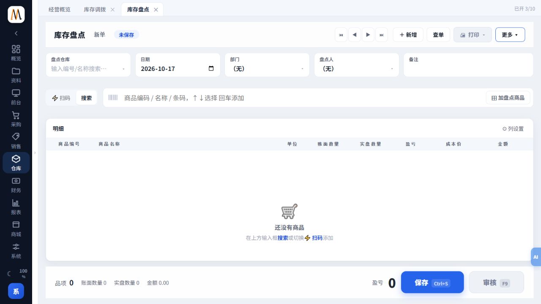The height and width of the screenshot is (304, 541).
Task: Open the date picker calendar icon
Action: click(211, 68)
